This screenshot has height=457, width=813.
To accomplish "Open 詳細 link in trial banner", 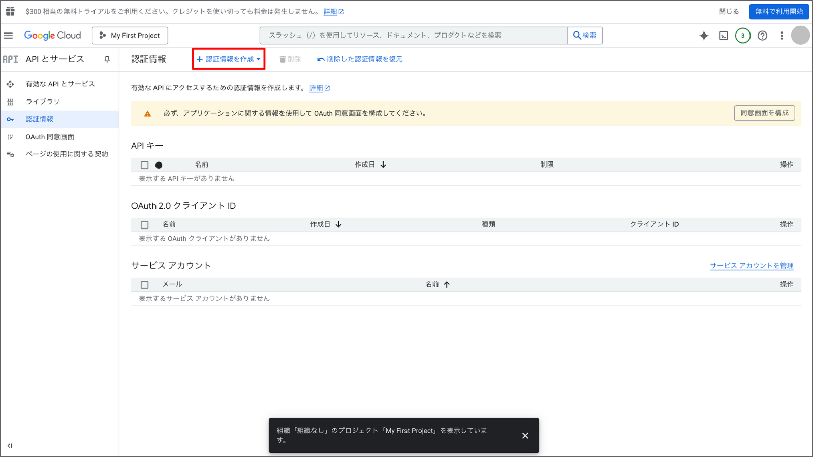I will pyautogui.click(x=334, y=12).
